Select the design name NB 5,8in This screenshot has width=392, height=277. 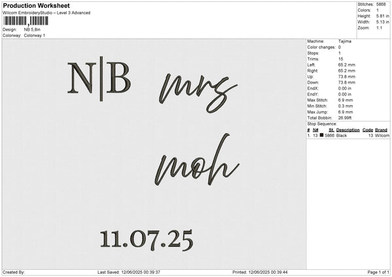click(32, 29)
